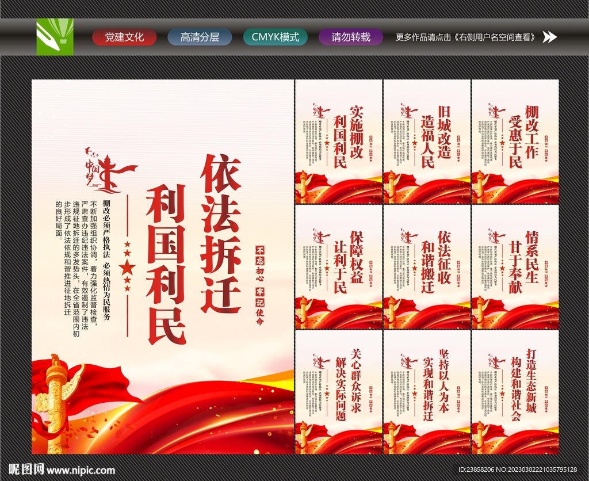Click the 昵图网 logo text
This screenshot has width=589, height=481.
tap(26, 469)
